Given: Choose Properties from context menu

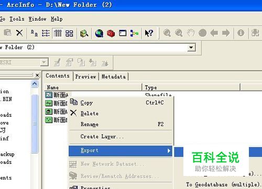Looking at the screenshot, I should (x=121, y=187).
